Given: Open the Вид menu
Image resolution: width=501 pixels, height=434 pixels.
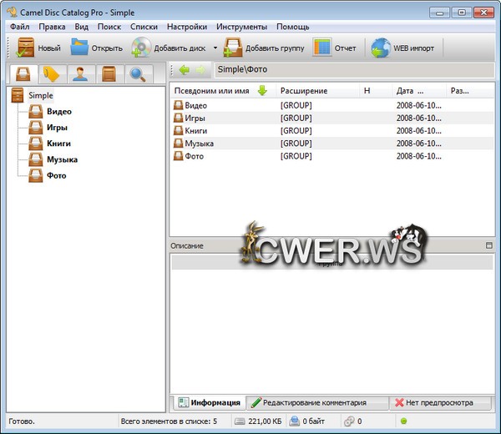Looking at the screenshot, I should (82, 27).
